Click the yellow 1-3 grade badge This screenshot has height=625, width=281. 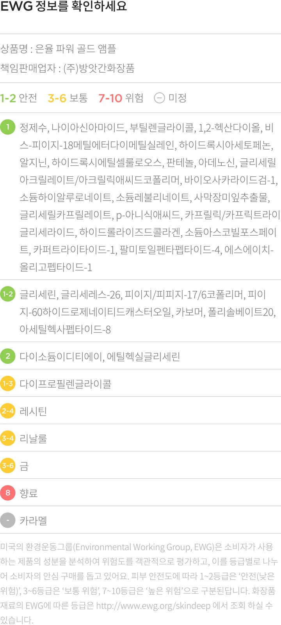[x=8, y=383]
